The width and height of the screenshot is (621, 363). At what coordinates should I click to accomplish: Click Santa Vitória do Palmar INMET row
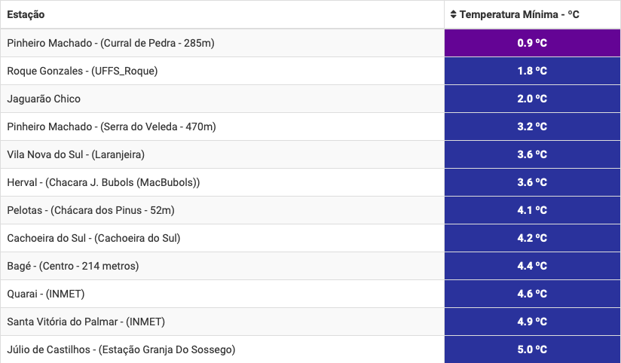[86, 322]
